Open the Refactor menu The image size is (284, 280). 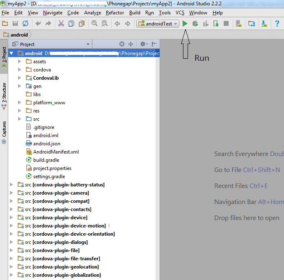115,13
